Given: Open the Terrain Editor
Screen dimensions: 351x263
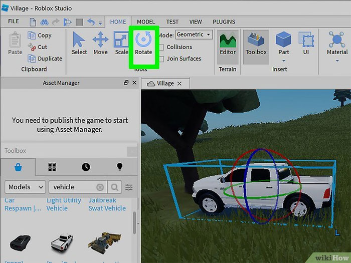Looking at the screenshot, I should (228, 43).
